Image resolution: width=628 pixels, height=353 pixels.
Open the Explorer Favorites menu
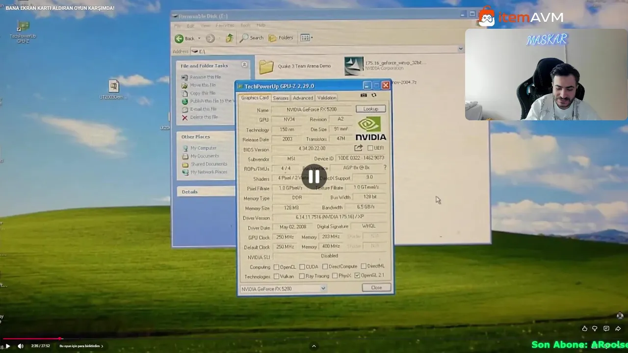pos(225,25)
